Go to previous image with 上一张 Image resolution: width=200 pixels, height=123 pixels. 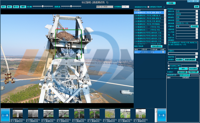click(5, 115)
